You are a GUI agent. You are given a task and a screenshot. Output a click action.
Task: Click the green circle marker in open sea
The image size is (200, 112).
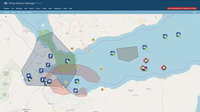(x=101, y=69)
